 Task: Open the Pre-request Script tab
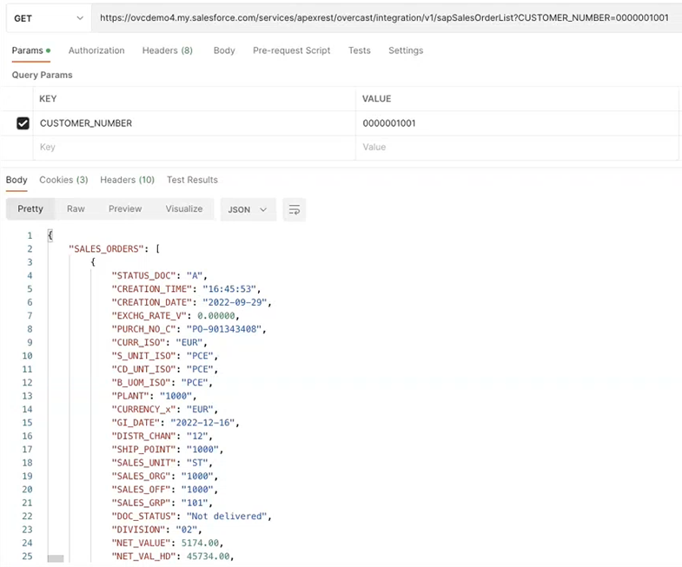click(x=292, y=50)
